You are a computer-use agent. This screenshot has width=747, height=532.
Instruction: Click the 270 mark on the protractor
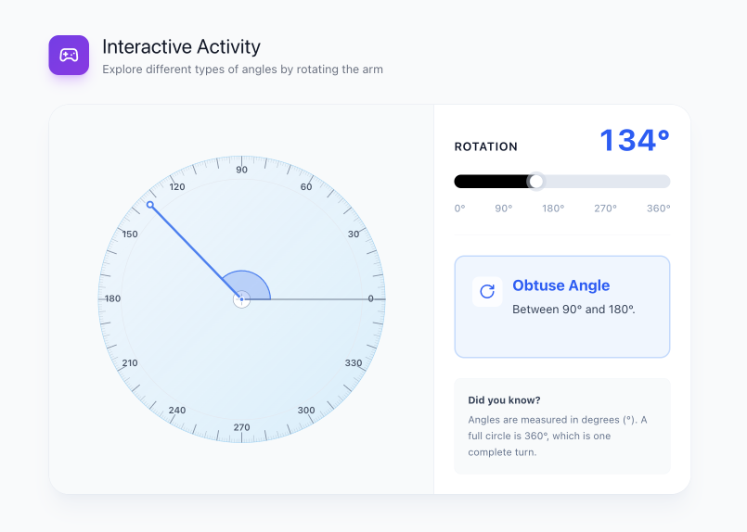click(241, 427)
